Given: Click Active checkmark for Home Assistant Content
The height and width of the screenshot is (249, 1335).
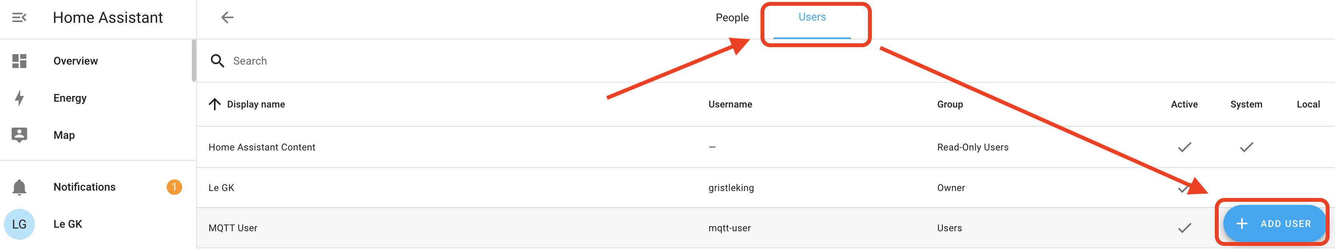Looking at the screenshot, I should coord(1184,147).
